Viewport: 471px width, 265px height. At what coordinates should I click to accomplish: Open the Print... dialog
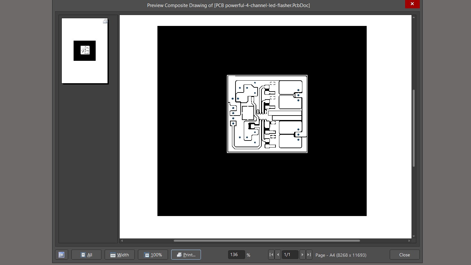pos(186,255)
